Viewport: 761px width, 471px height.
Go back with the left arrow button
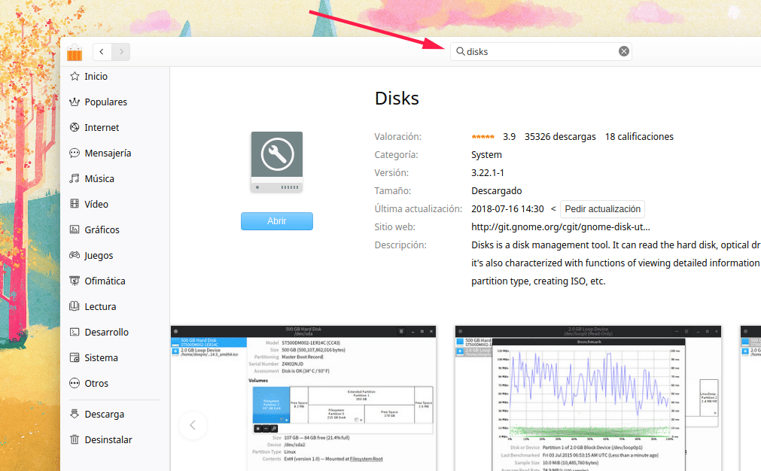[x=102, y=51]
